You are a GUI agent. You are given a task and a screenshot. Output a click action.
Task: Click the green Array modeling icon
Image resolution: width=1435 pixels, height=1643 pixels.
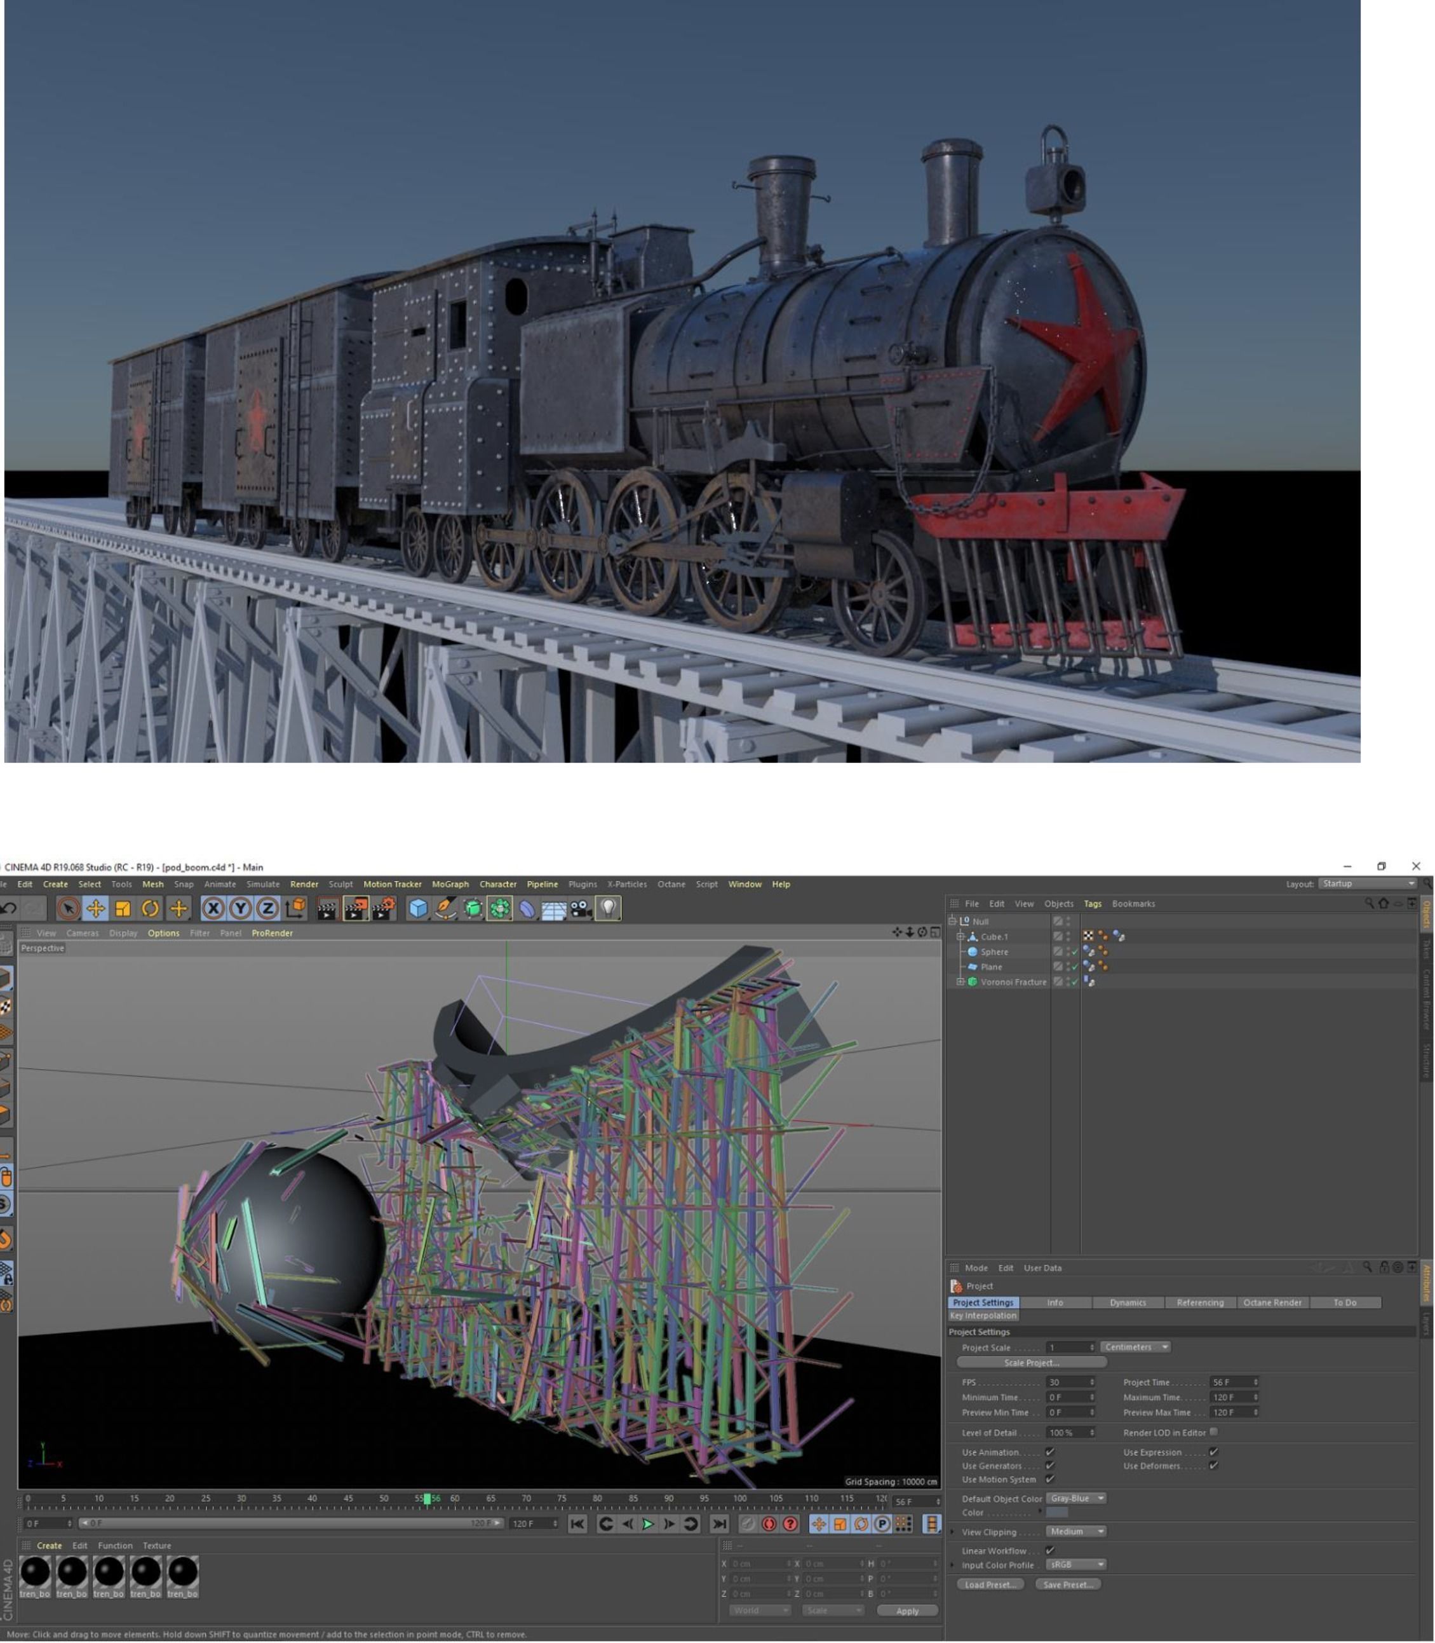click(501, 908)
